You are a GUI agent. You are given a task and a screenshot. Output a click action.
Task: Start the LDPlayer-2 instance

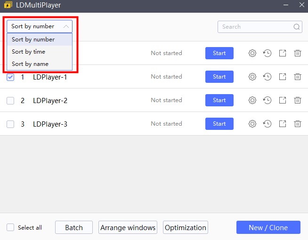(219, 100)
